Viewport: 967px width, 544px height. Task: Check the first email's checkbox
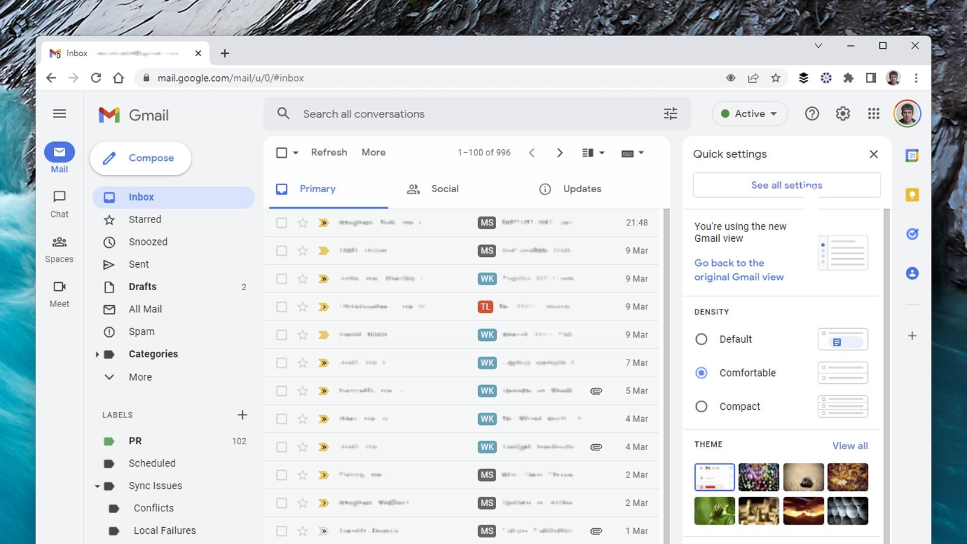[x=282, y=223]
